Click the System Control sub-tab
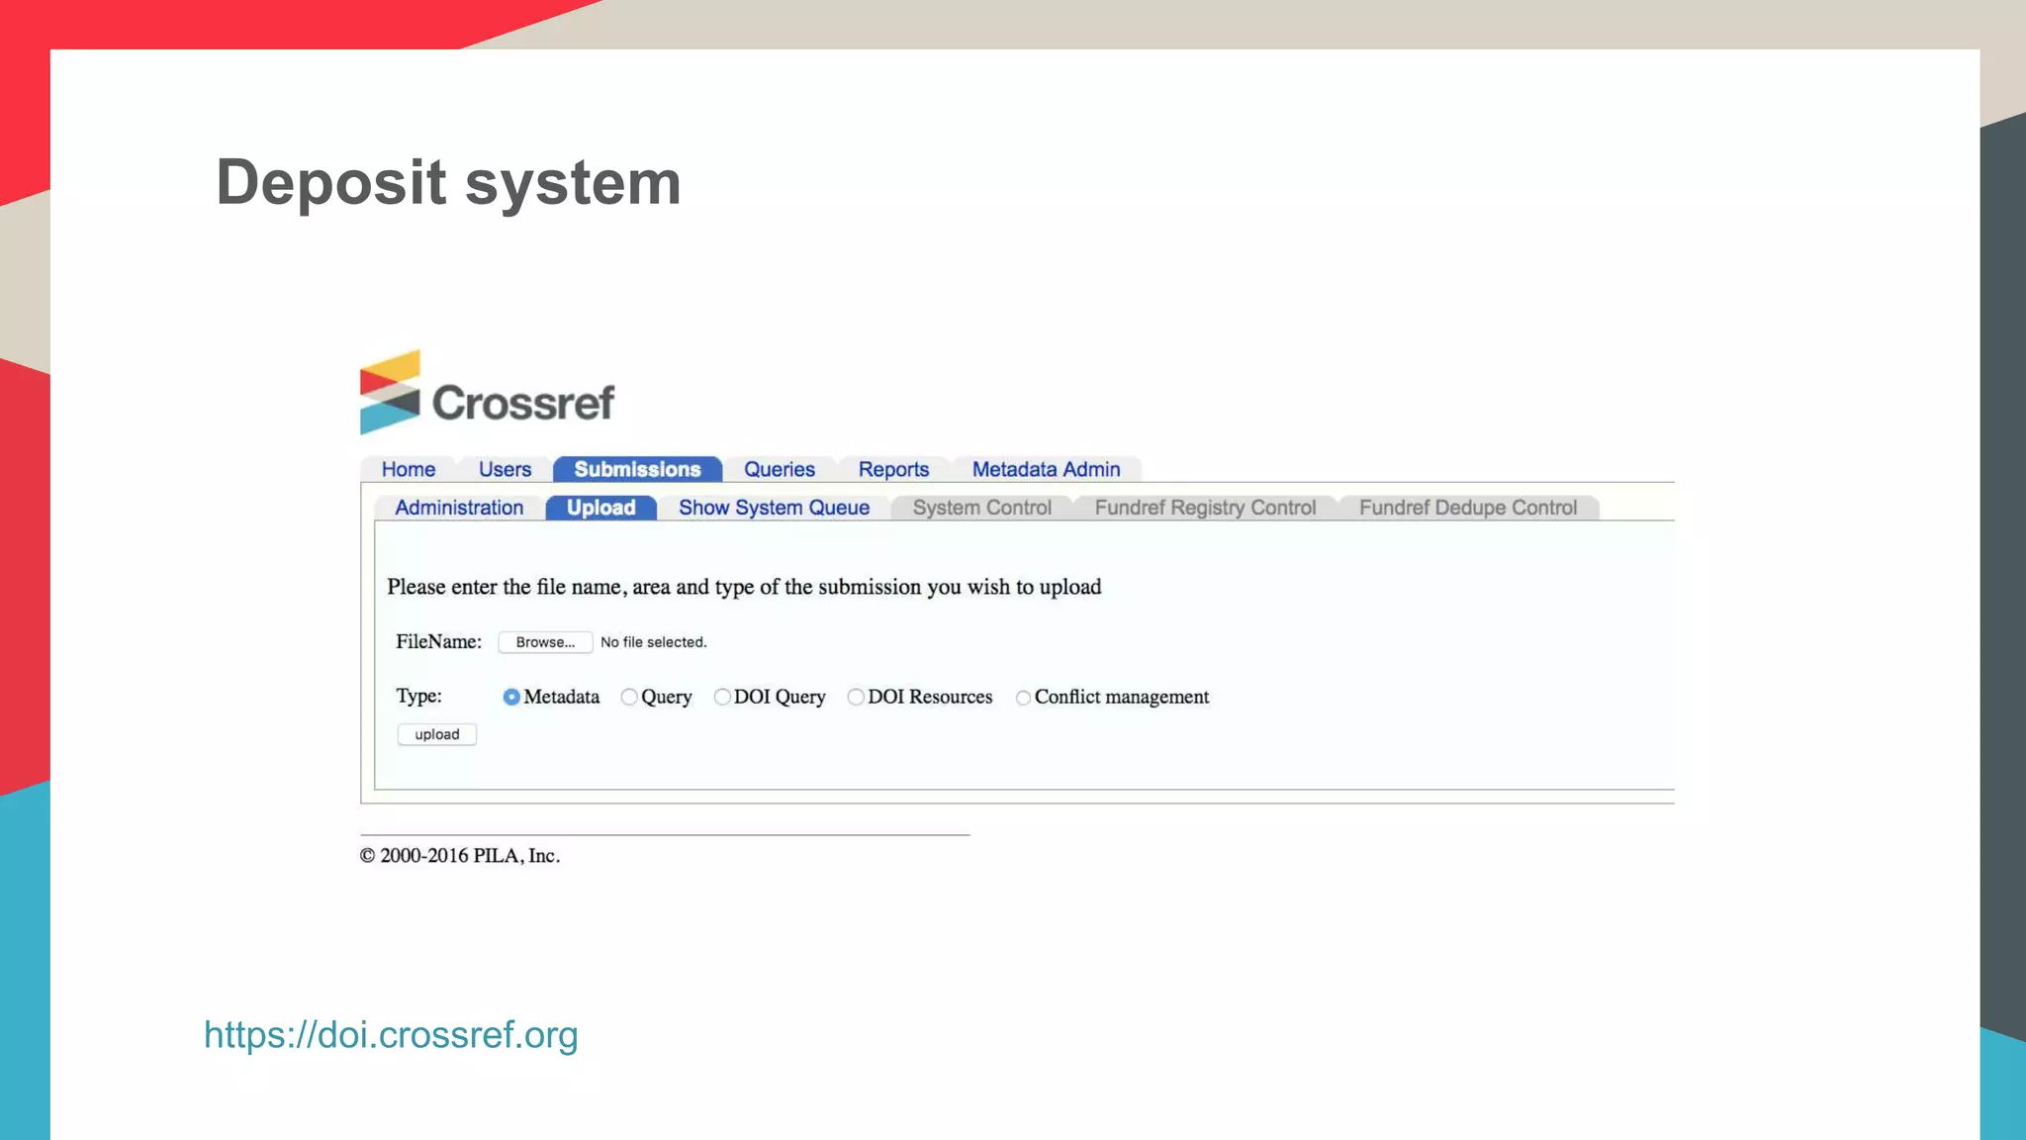This screenshot has width=2026, height=1140. (981, 508)
